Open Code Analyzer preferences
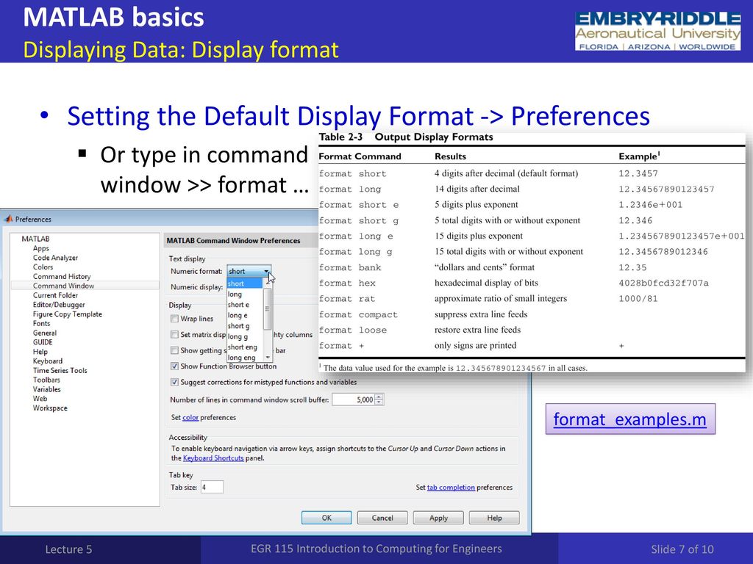This screenshot has height=564, width=753. coord(55,258)
